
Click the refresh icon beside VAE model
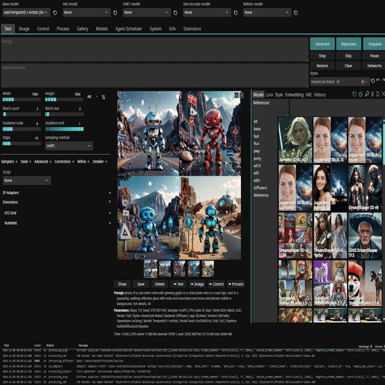pyautogui.click(x=115, y=13)
